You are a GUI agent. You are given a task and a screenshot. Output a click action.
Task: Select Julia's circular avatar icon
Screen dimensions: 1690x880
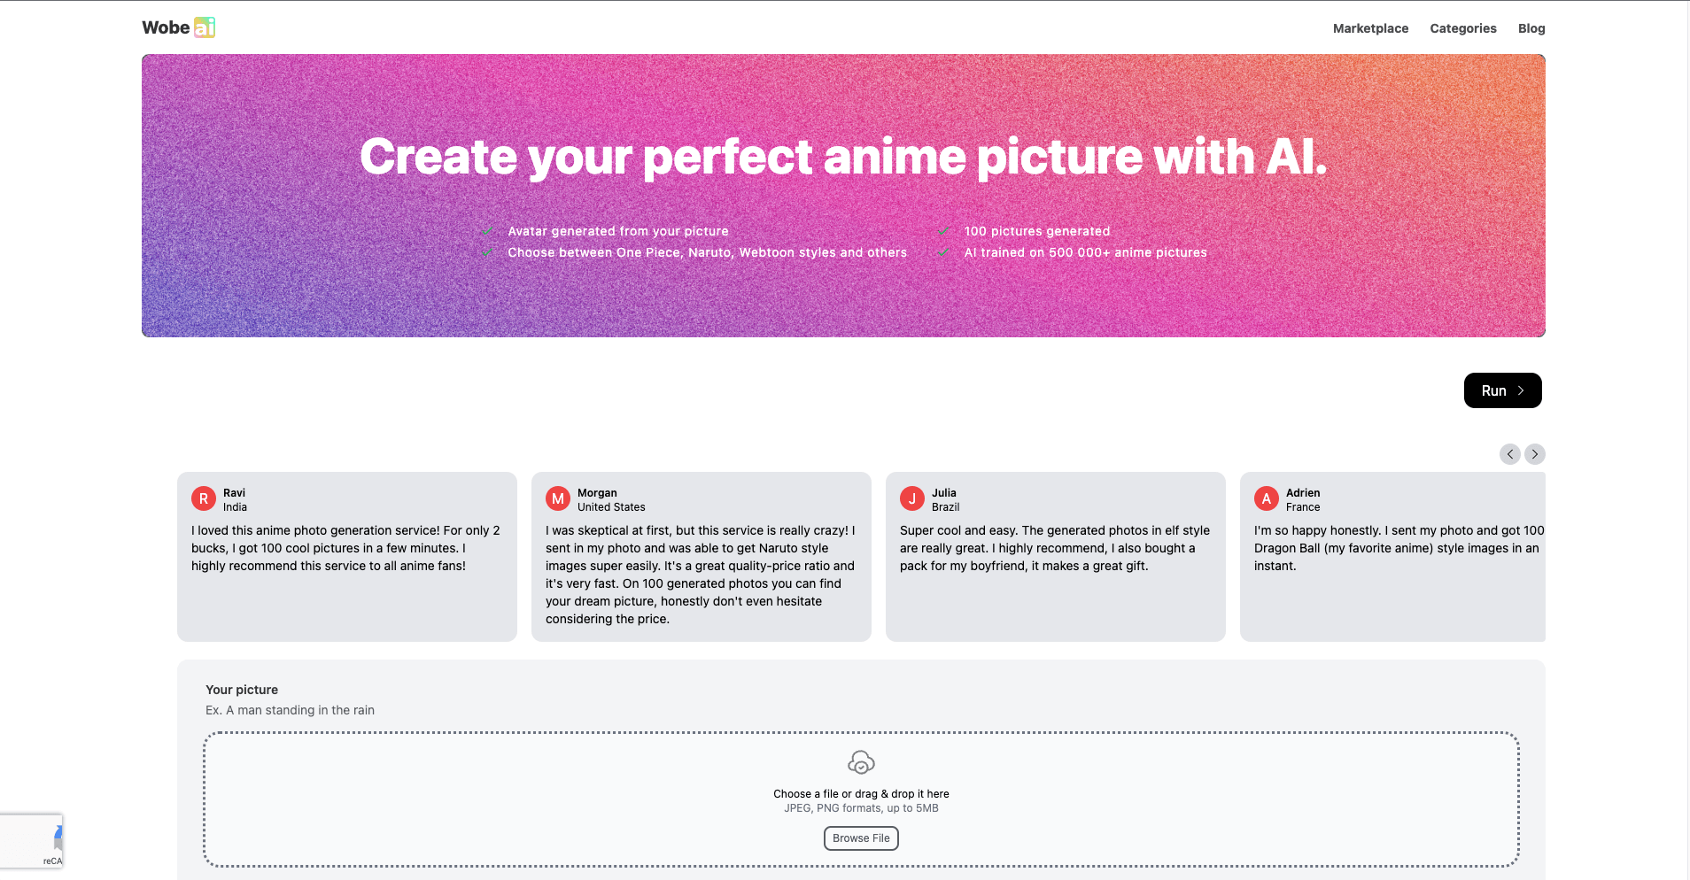tap(912, 498)
